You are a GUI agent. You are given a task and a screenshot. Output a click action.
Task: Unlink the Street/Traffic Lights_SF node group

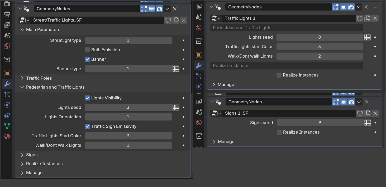[183, 20]
